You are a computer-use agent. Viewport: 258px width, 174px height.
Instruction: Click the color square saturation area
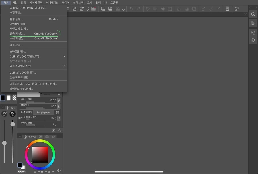(x=40, y=155)
